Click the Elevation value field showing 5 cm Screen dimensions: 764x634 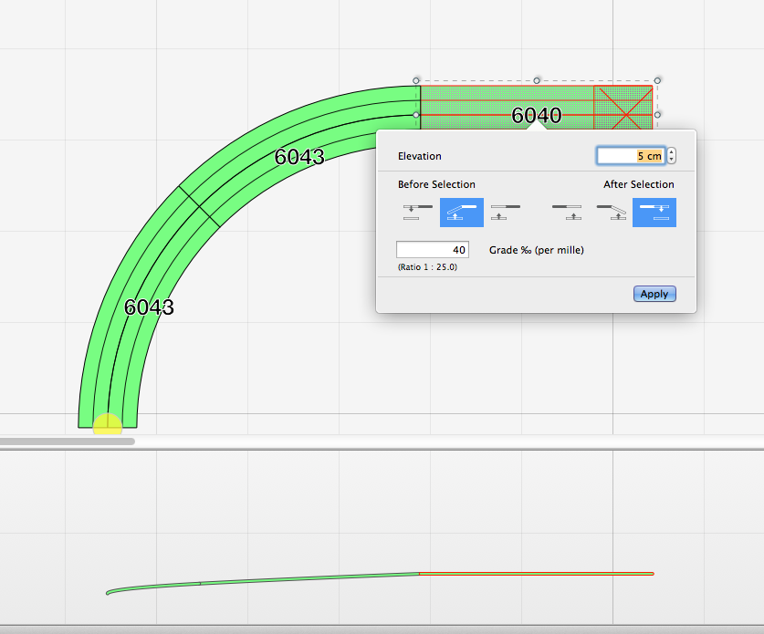pyautogui.click(x=630, y=155)
